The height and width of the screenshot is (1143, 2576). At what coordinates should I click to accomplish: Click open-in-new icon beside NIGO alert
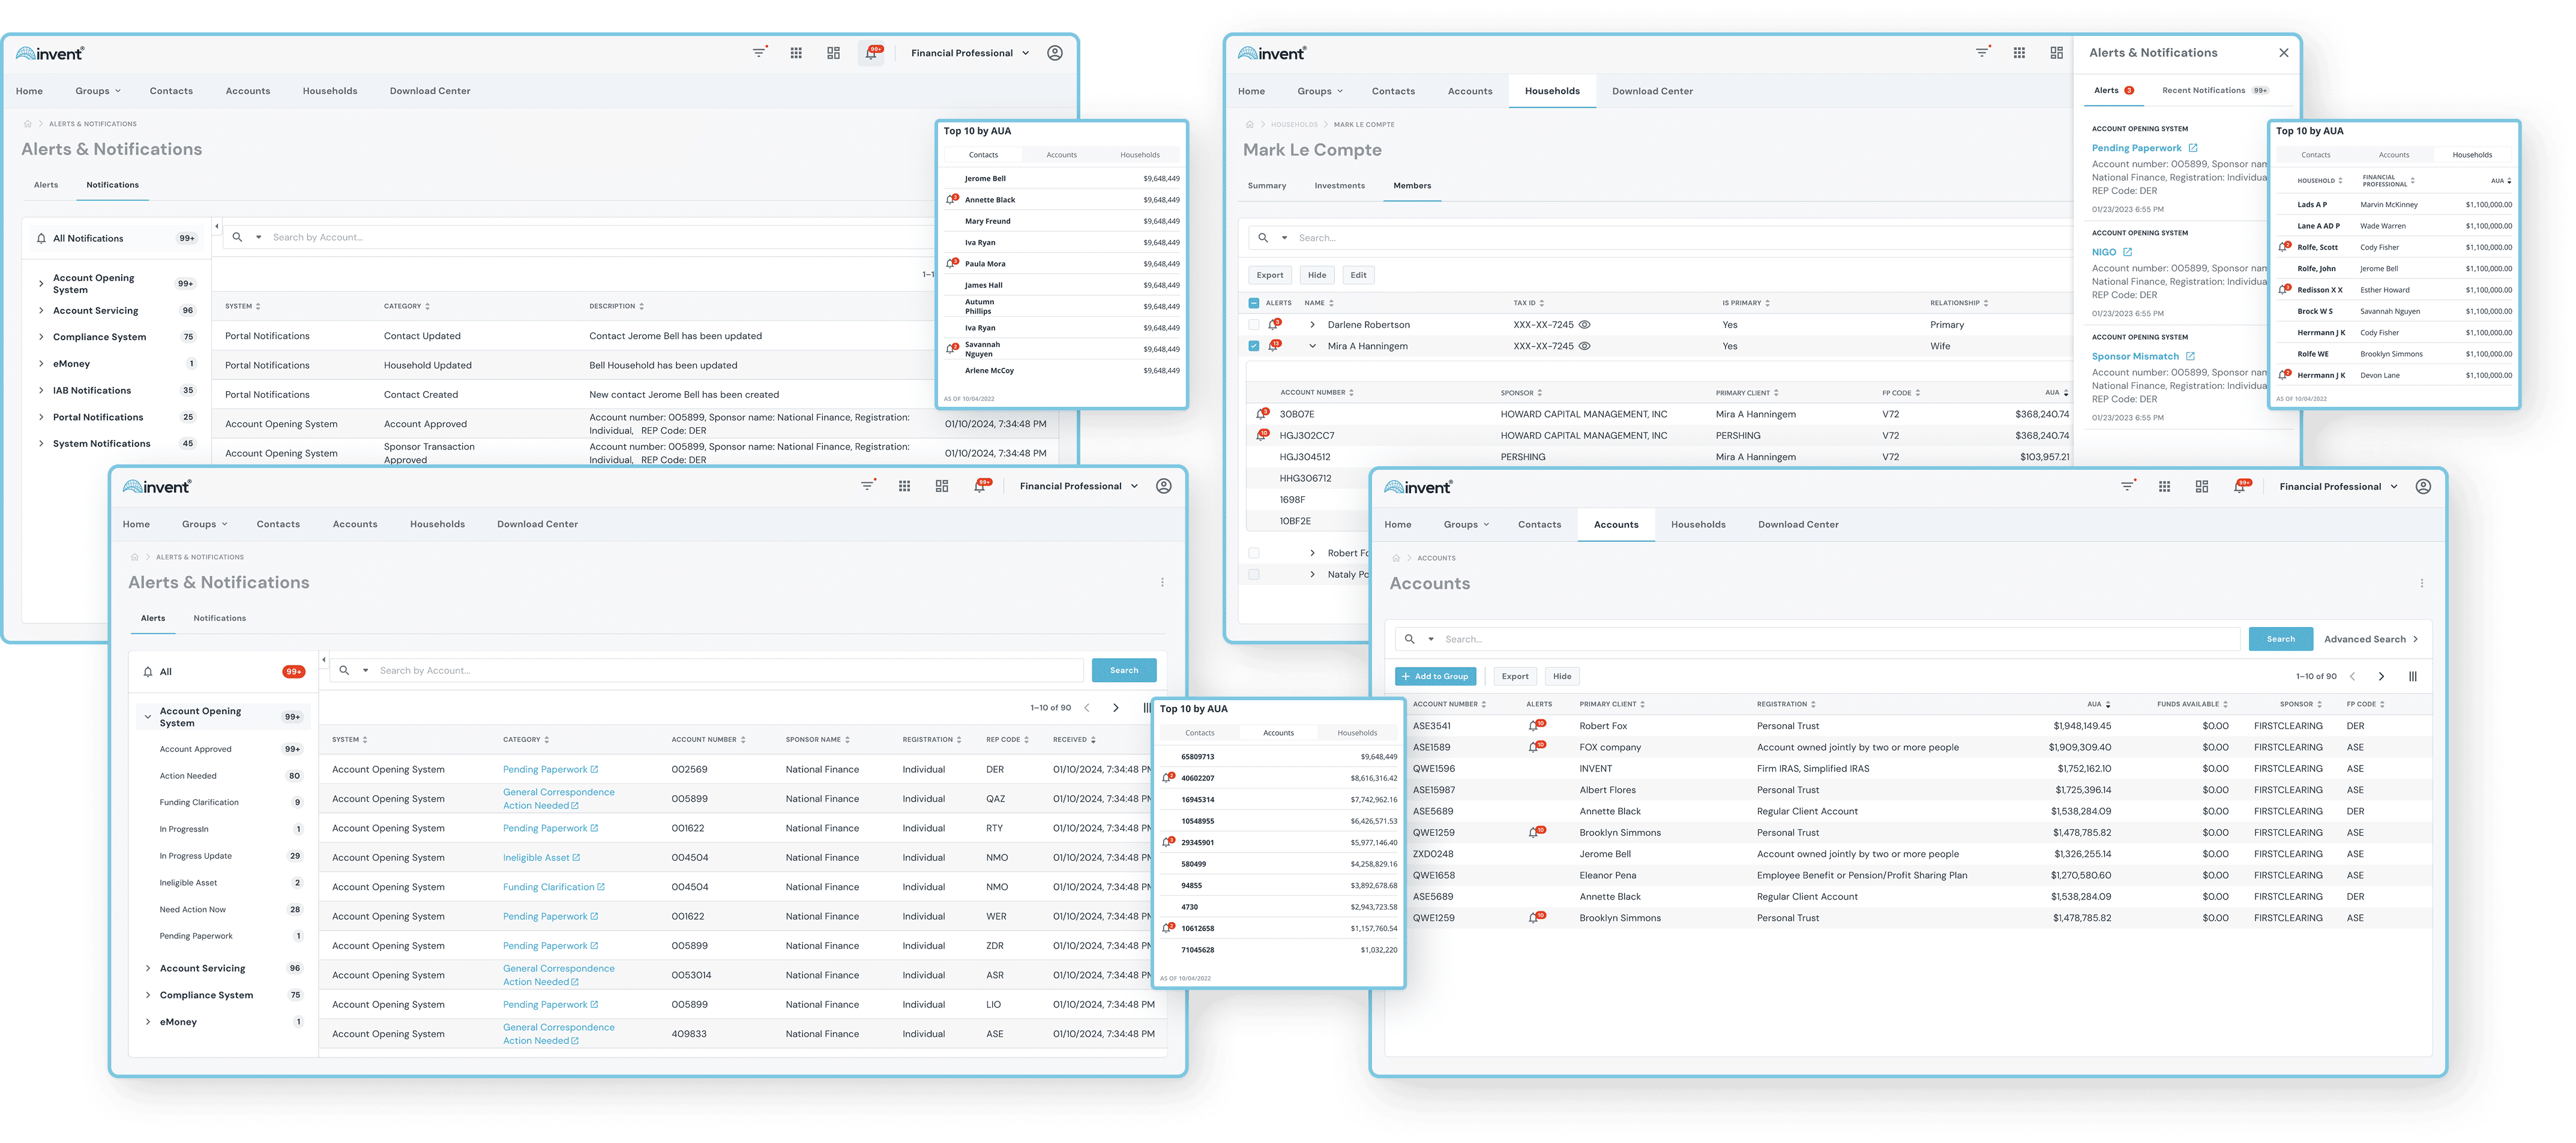2127,252
